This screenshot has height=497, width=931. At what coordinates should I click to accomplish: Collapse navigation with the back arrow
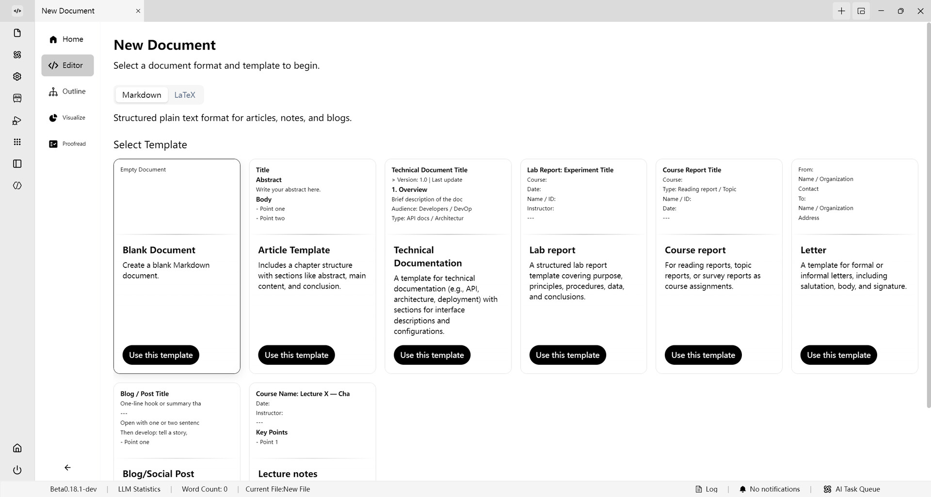tap(67, 467)
